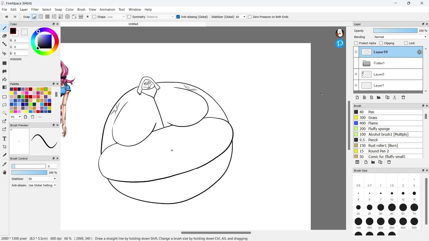Toggle the Symmetry checkbox
This screenshot has width=429, height=241.
pyautogui.click(x=129, y=17)
